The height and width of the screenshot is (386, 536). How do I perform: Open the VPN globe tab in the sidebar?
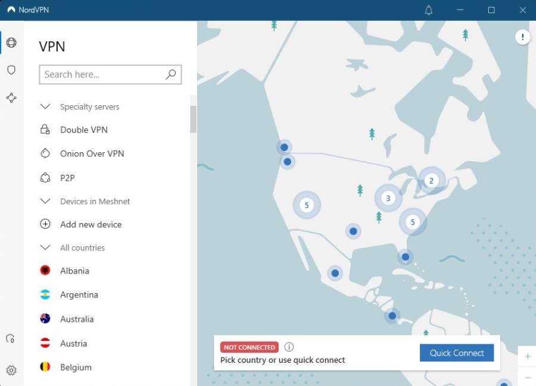[x=11, y=43]
